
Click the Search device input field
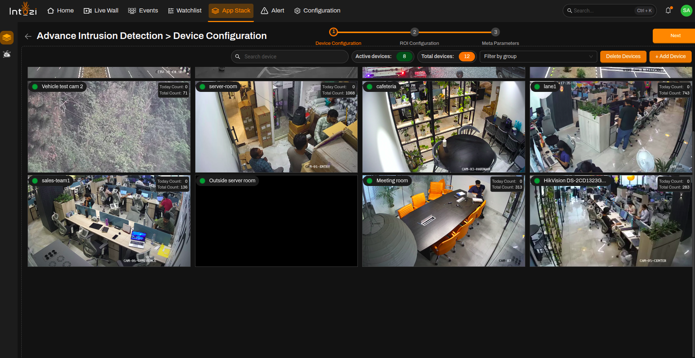click(289, 57)
